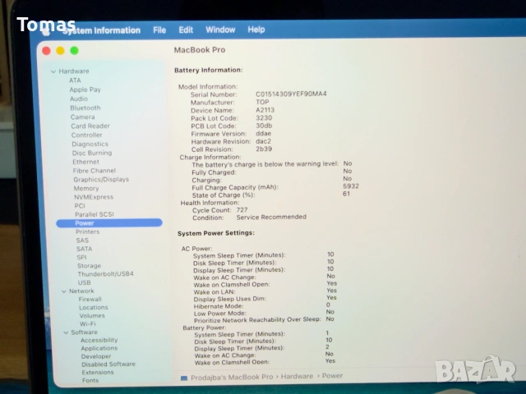
Task: Collapse the Network section chevron
Action: [64, 291]
